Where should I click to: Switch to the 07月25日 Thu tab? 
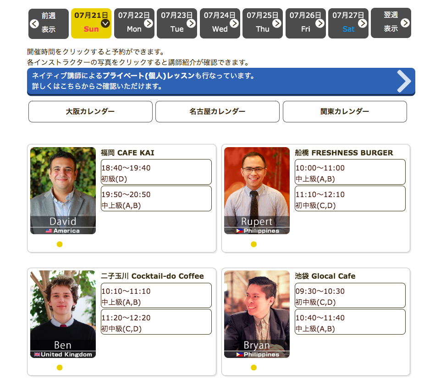[262, 23]
